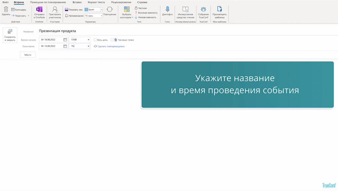Open Помощник по планированию tab

48,2
